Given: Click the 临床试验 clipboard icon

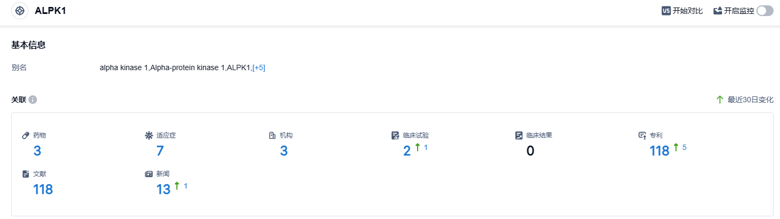Looking at the screenshot, I should (x=396, y=135).
